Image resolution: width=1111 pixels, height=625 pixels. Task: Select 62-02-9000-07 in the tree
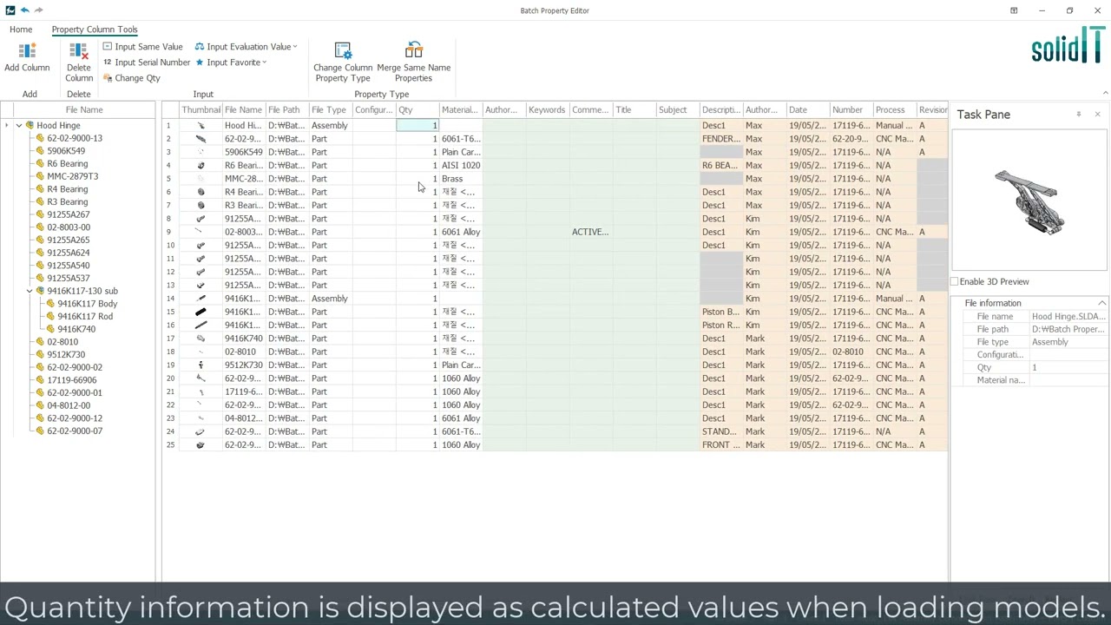click(75, 431)
